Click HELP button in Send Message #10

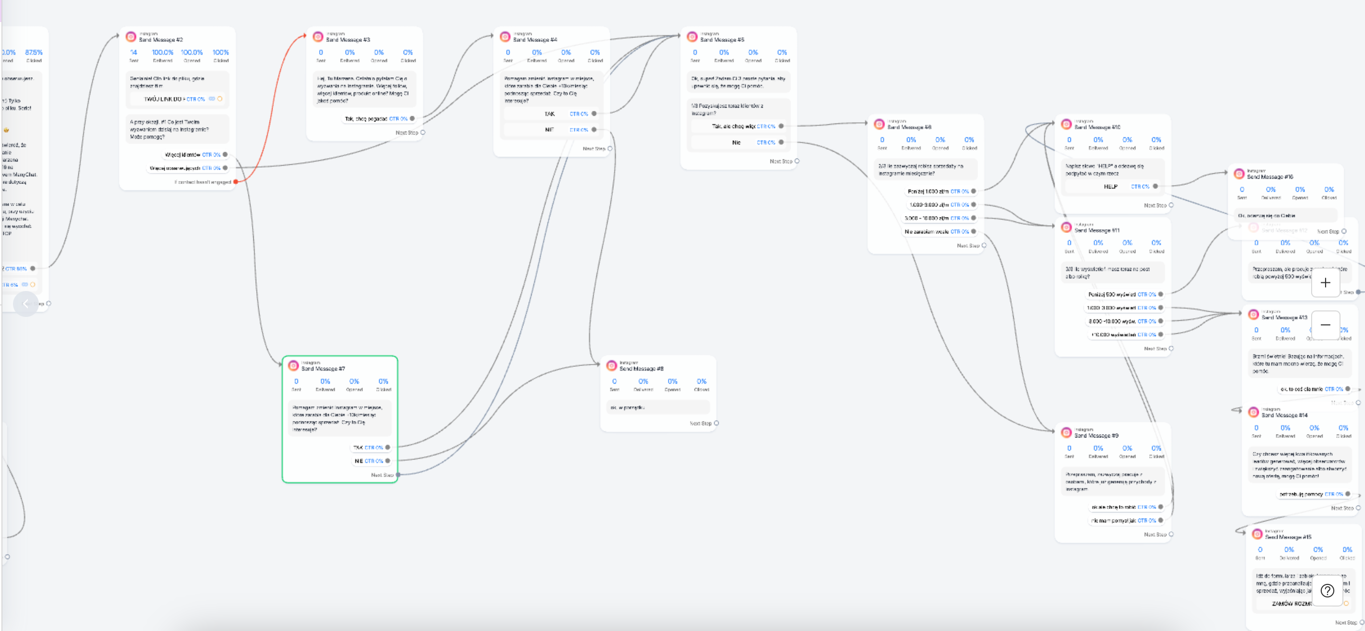coord(1111,186)
